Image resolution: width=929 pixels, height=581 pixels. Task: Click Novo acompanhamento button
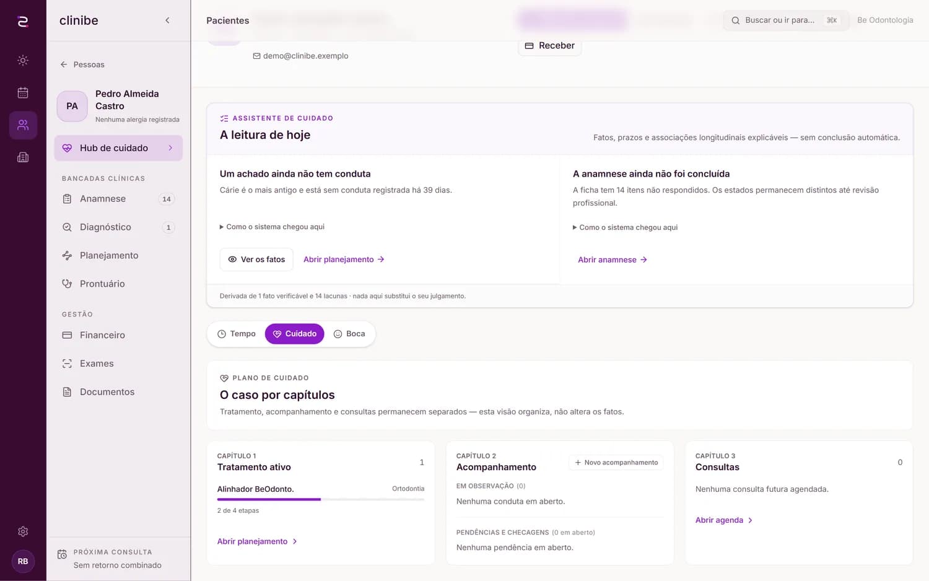tap(616, 463)
